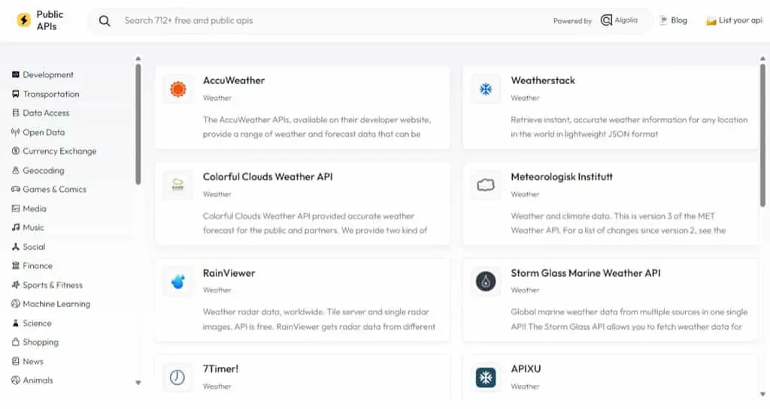Click the Colorful Clouds Weather API icon
Image resolution: width=770 pixels, height=409 pixels.
coord(177,185)
